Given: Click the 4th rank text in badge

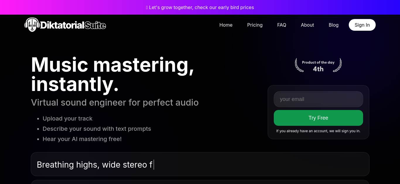Looking at the screenshot, I should click(318, 69).
